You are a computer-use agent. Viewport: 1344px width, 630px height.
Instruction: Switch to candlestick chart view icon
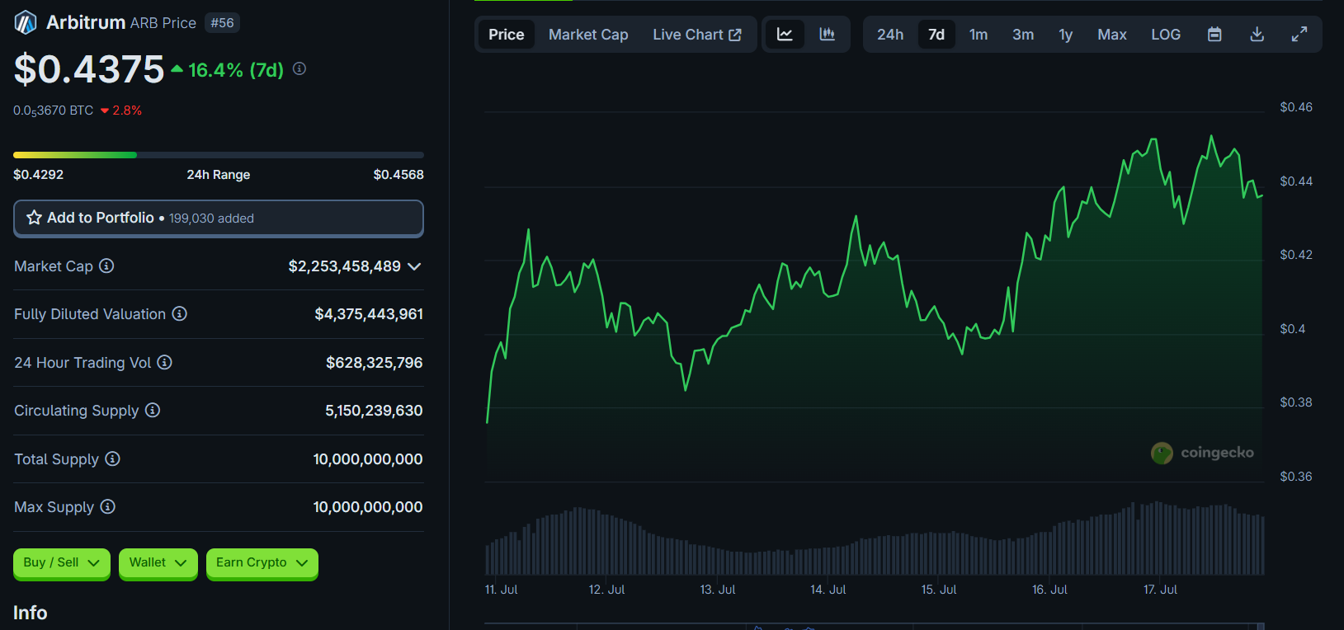click(827, 35)
